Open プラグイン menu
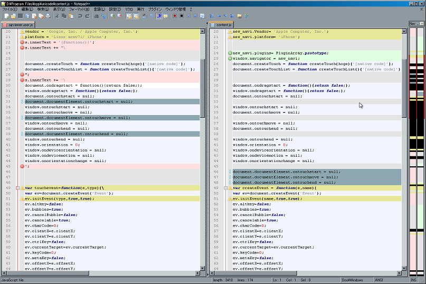426x284 pixels. pyautogui.click(x=155, y=10)
